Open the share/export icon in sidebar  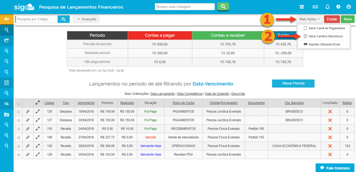(7, 40)
